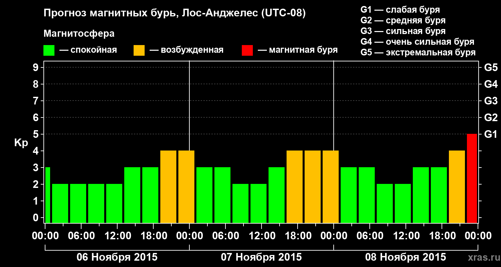Click the Kp axis value '6'
Screen dimensions: 501x267
[36, 118]
